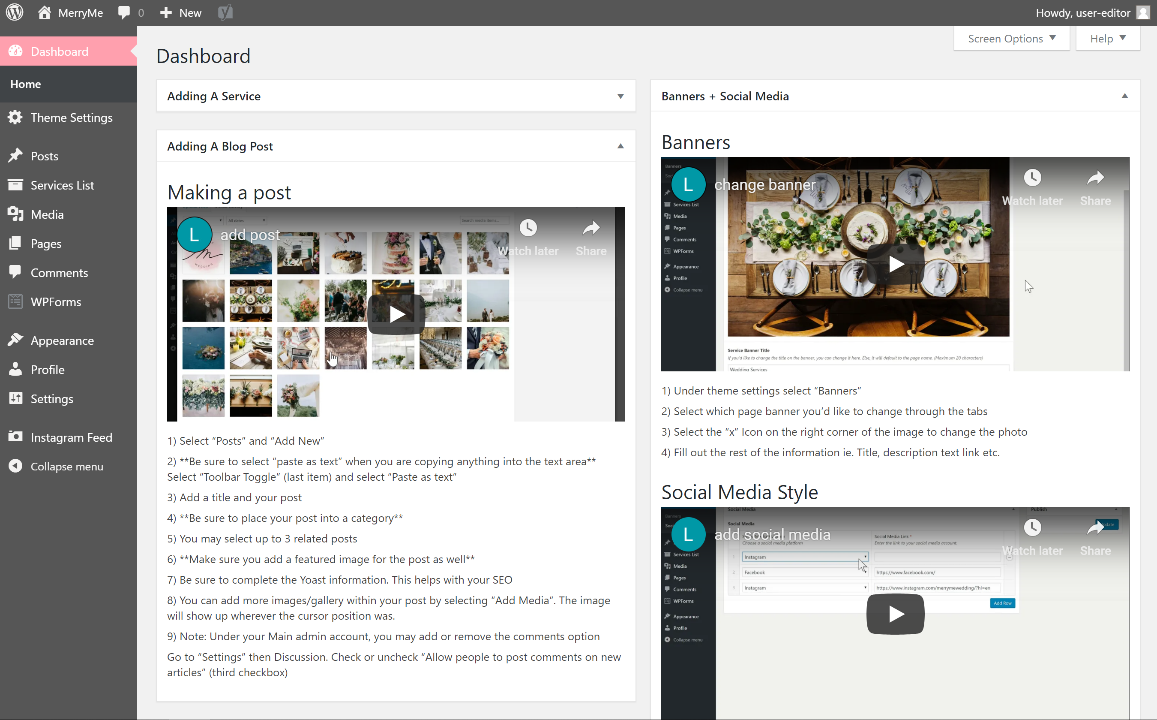Click Share on add social media video

tap(1095, 538)
